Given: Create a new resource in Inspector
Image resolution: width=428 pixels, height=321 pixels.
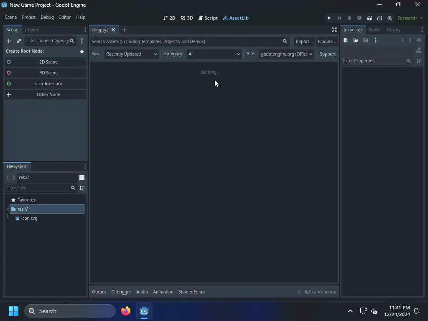Looking at the screenshot, I should [346, 41].
